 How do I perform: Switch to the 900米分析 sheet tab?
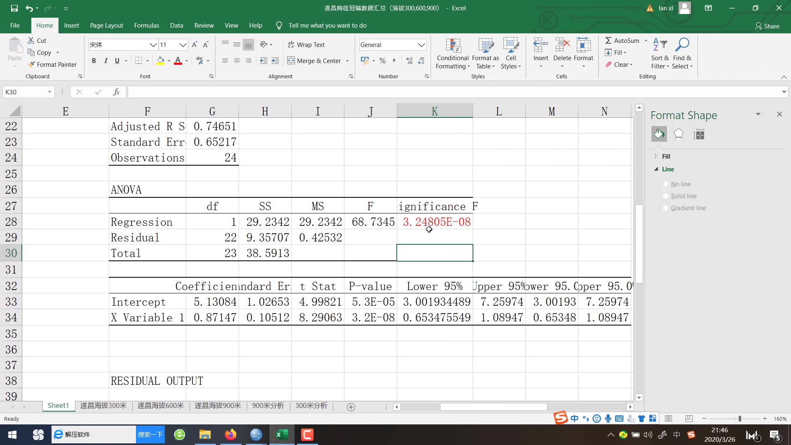click(x=268, y=405)
